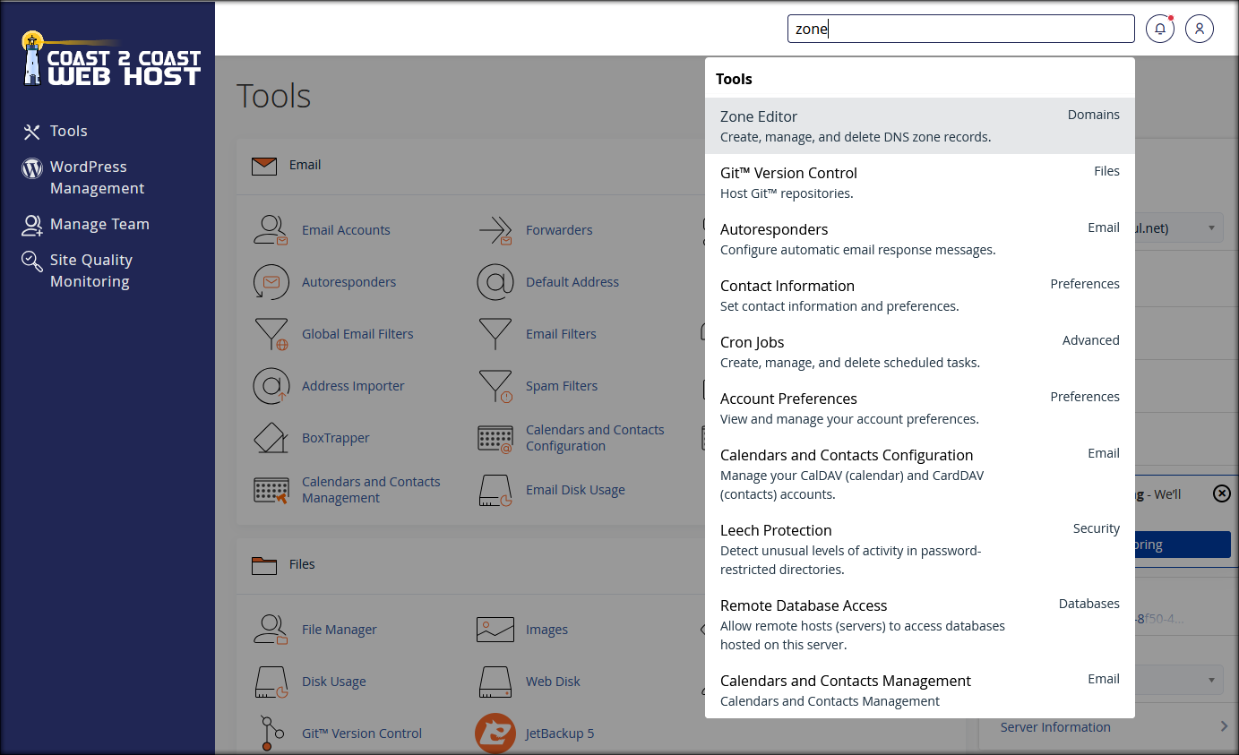Expand the Server Information chevron
This screenshot has height=755, width=1239.
1224,727
